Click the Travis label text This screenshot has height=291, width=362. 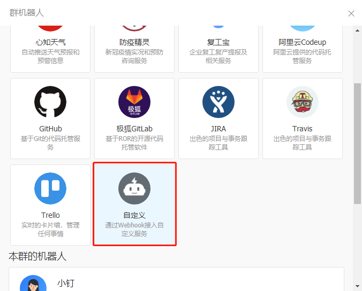click(303, 129)
